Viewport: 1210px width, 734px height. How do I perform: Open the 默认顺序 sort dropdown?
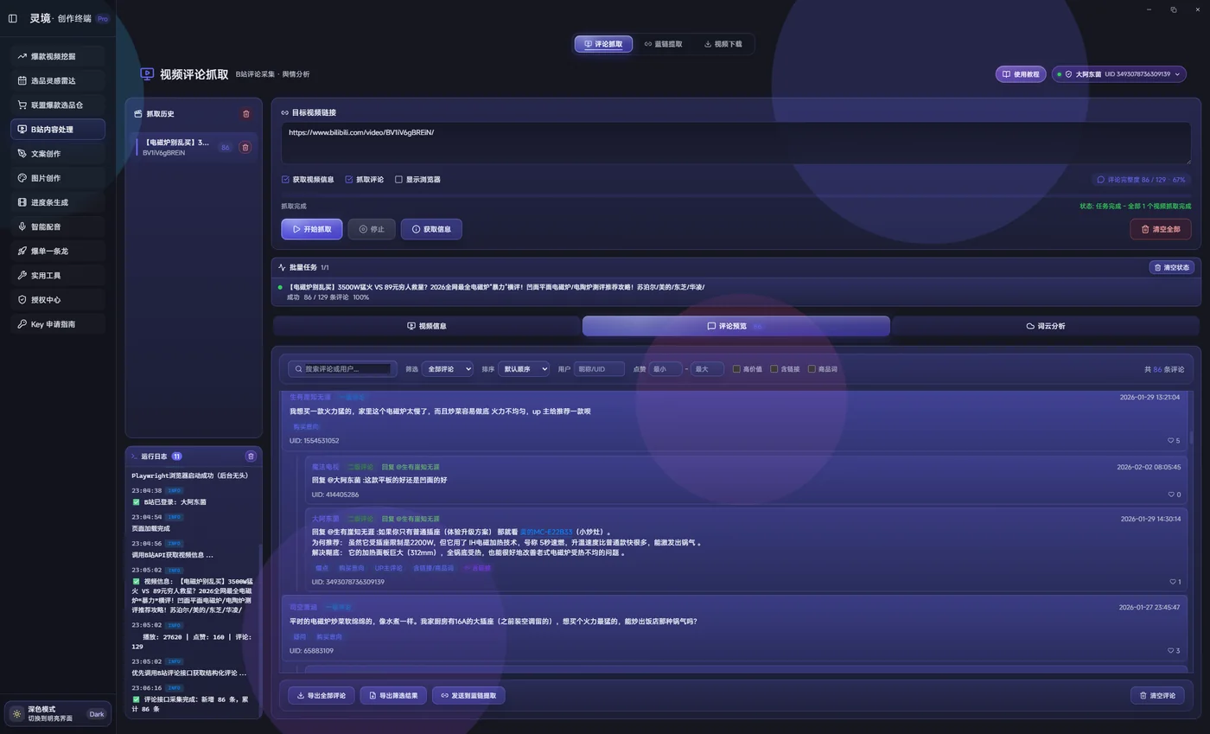pyautogui.click(x=524, y=369)
